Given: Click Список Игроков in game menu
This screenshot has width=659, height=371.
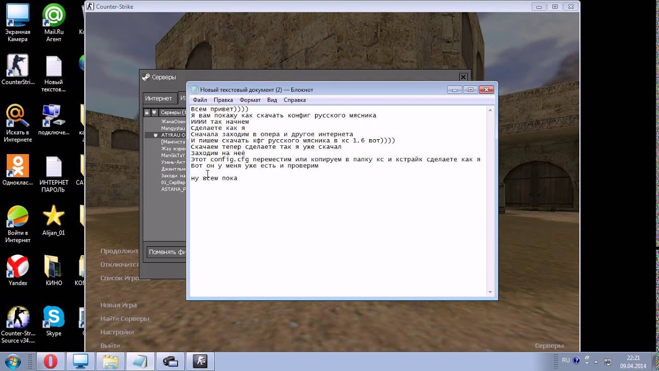Looking at the screenshot, I should [x=125, y=278].
